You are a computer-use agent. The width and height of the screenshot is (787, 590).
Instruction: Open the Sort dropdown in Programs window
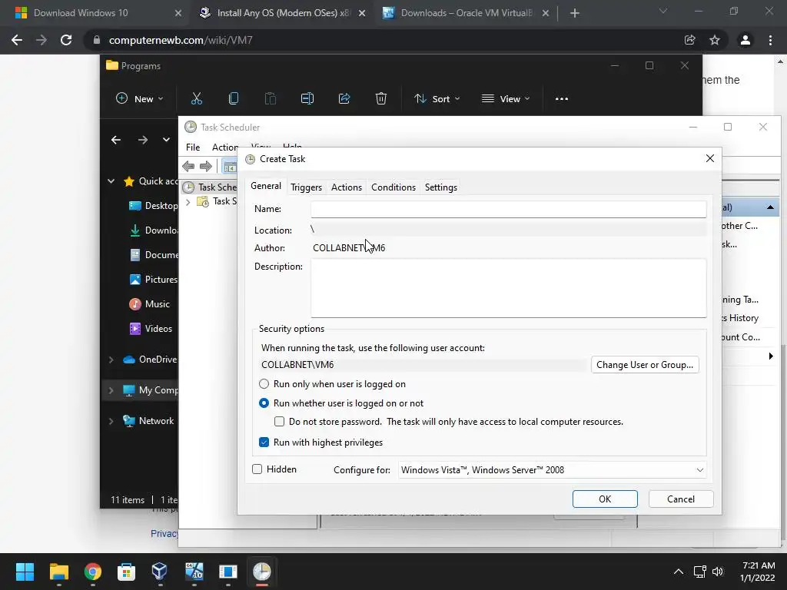(437, 99)
